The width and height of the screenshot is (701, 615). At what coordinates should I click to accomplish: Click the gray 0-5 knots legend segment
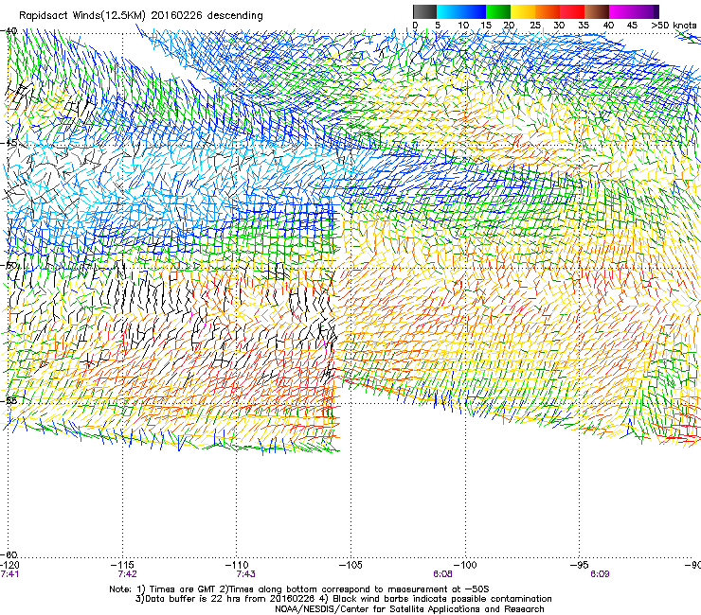424,11
